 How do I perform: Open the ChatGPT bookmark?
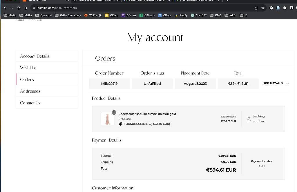point(199,15)
